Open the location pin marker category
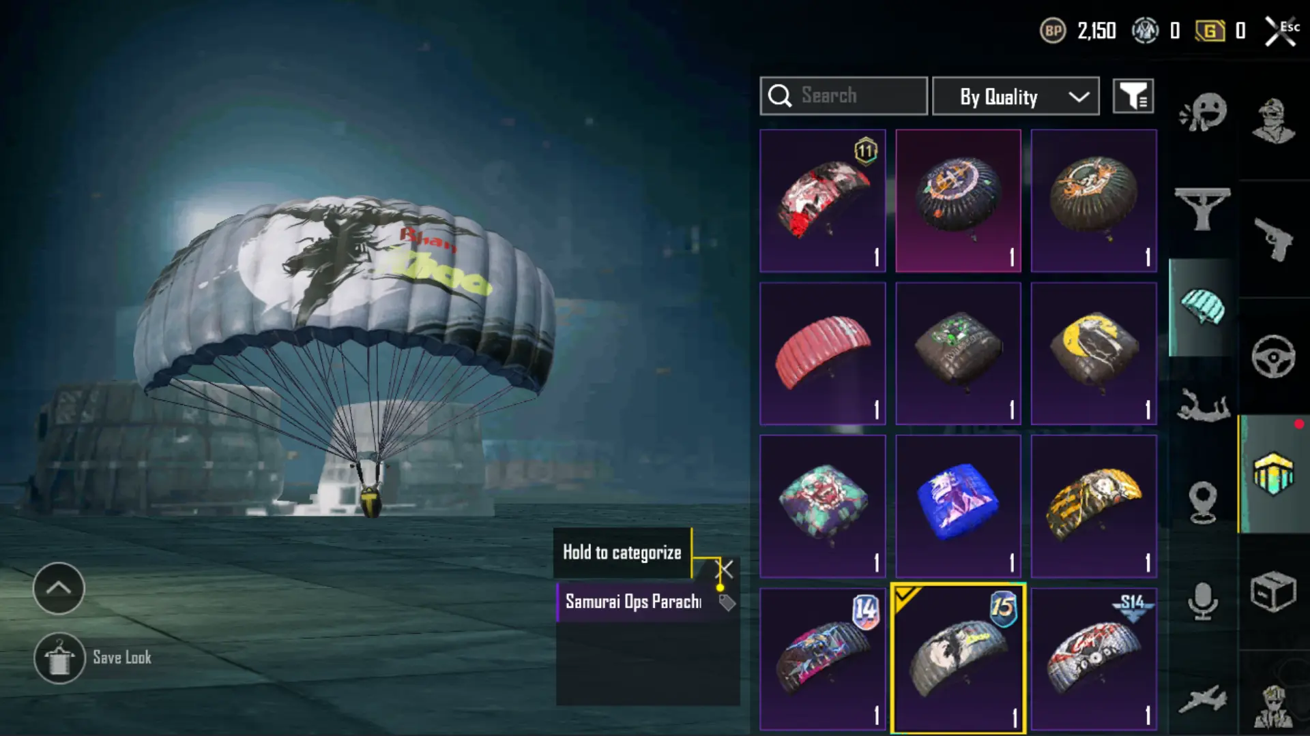1310x736 pixels. (x=1203, y=502)
